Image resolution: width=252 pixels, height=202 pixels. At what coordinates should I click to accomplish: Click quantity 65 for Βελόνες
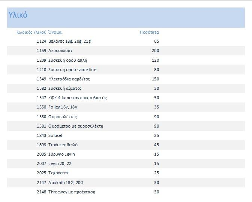156,41
